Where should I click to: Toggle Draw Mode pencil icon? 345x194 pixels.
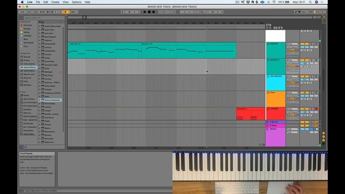pos(296,12)
